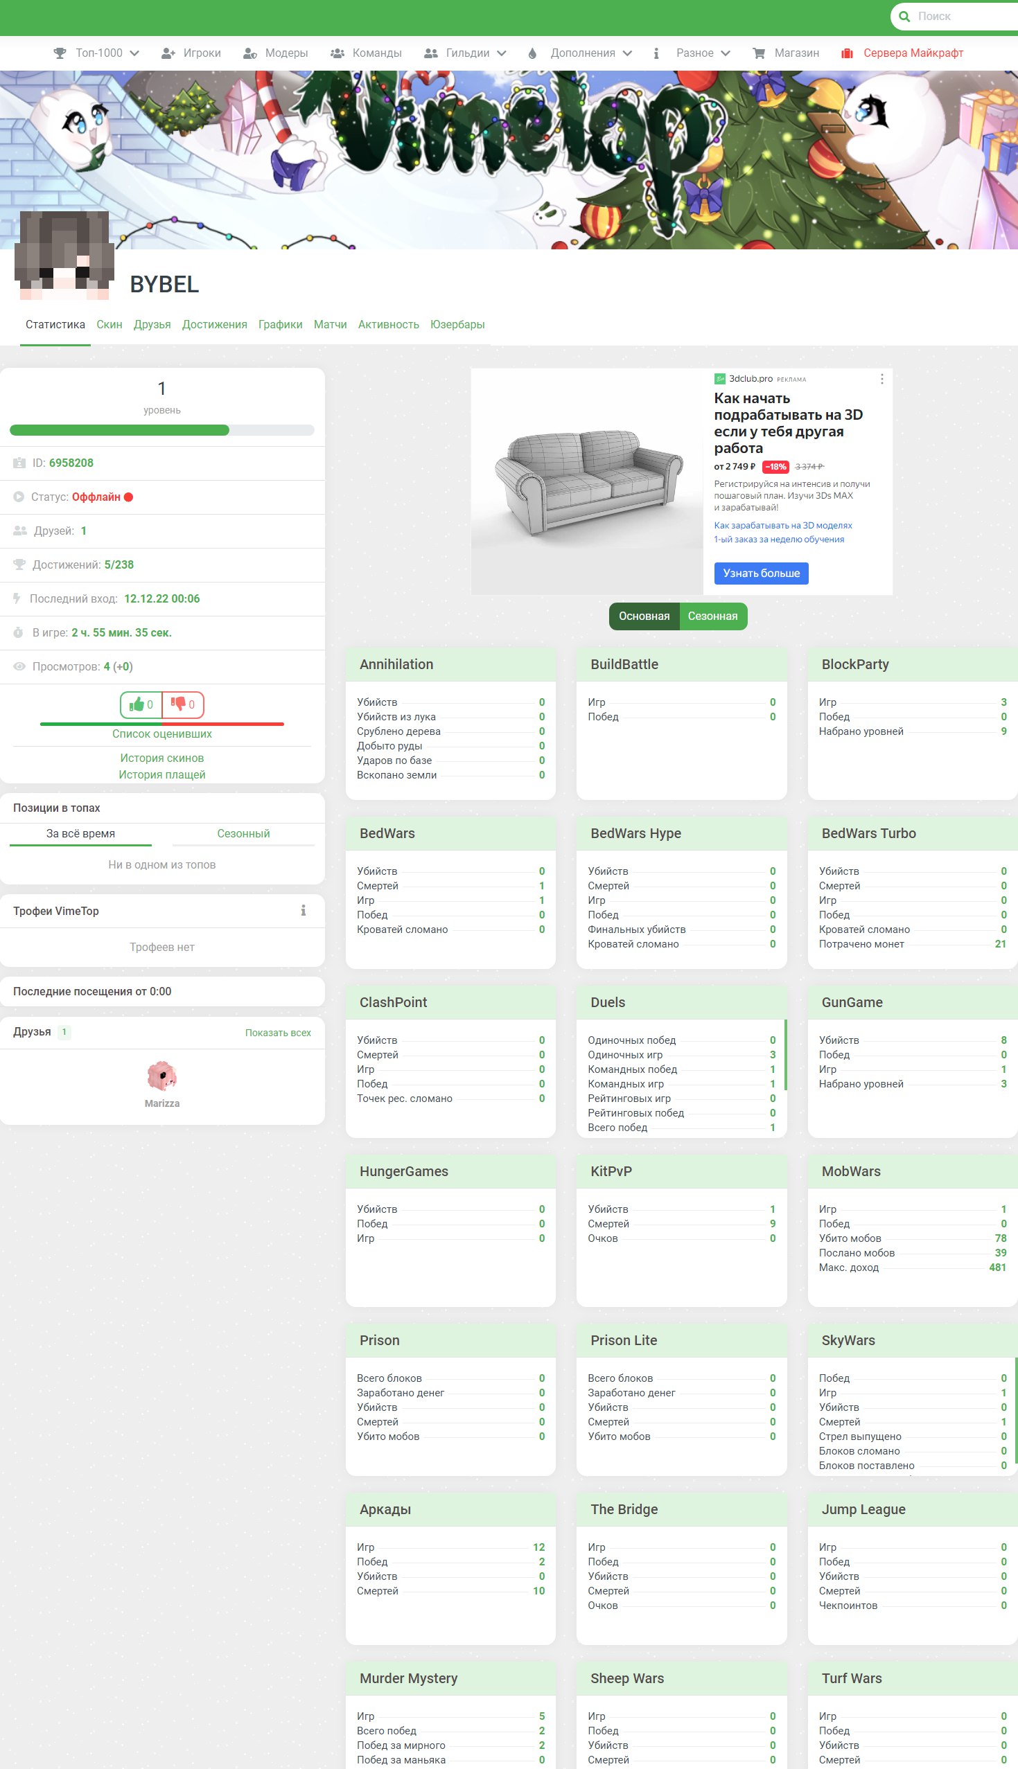Click the Последние посещения от 0:00 panel
This screenshot has width=1018, height=1769.
(x=162, y=991)
